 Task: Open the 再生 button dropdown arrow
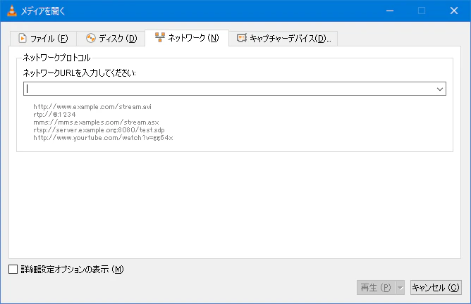(x=400, y=288)
